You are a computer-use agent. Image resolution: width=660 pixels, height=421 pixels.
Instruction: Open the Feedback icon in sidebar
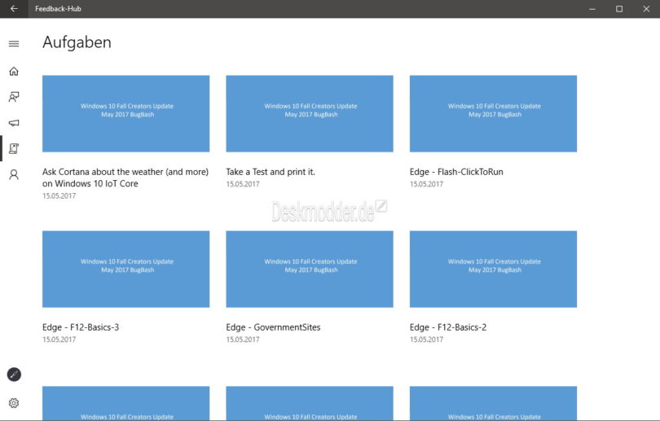pyautogui.click(x=14, y=97)
